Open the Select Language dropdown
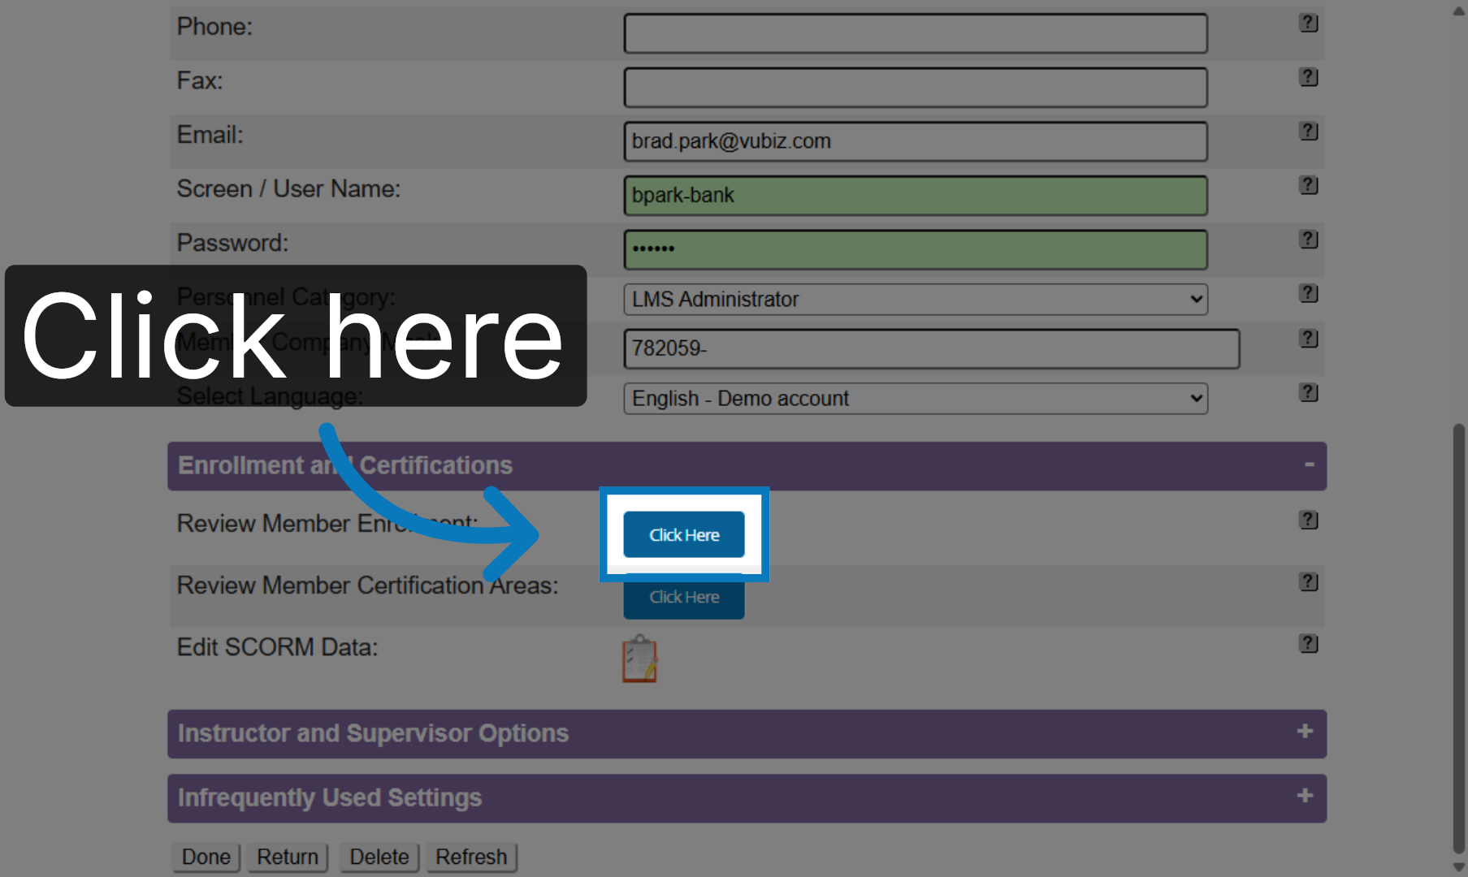 click(916, 399)
